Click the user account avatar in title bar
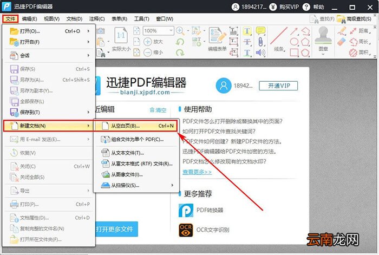 coord(235,7)
